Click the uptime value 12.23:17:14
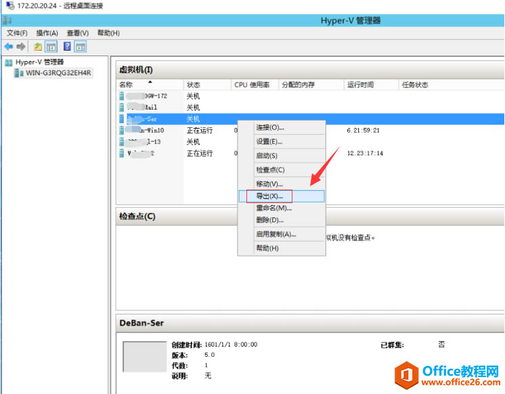The height and width of the screenshot is (394, 505). pos(365,154)
